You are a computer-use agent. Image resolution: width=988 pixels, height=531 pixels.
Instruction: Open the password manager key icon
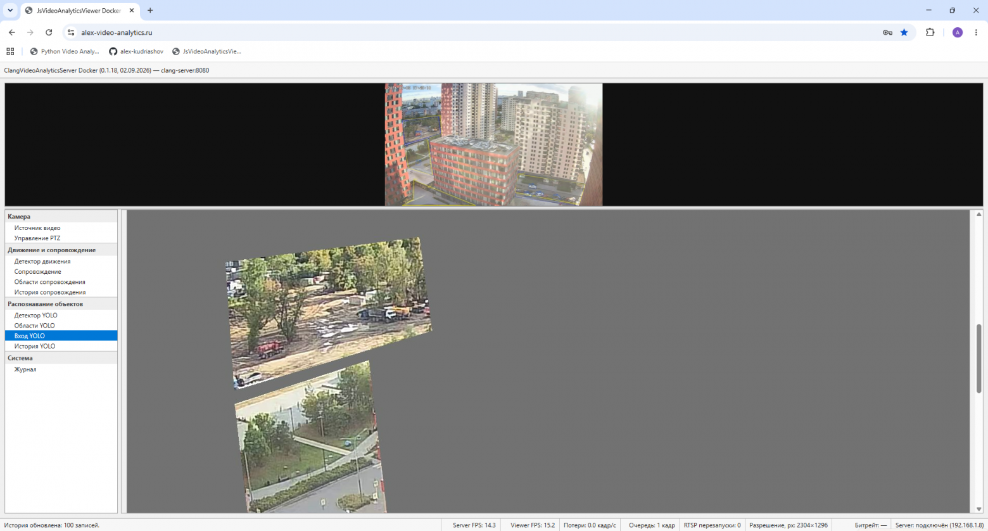[x=887, y=32]
